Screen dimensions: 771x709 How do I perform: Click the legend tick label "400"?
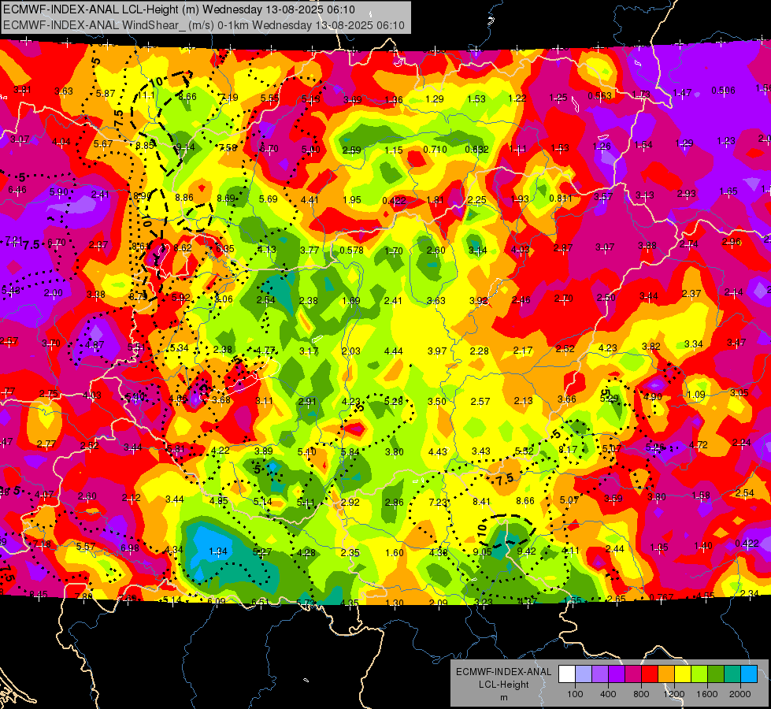pyautogui.click(x=608, y=694)
